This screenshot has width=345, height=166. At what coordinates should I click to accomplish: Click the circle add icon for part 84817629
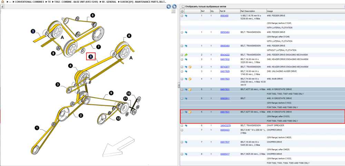pos(182,71)
